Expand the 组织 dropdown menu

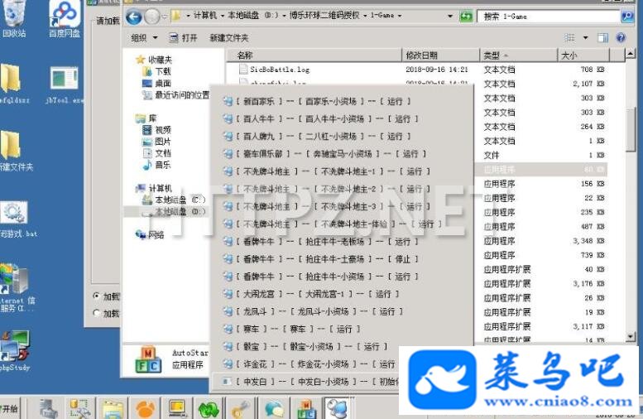tap(144, 38)
